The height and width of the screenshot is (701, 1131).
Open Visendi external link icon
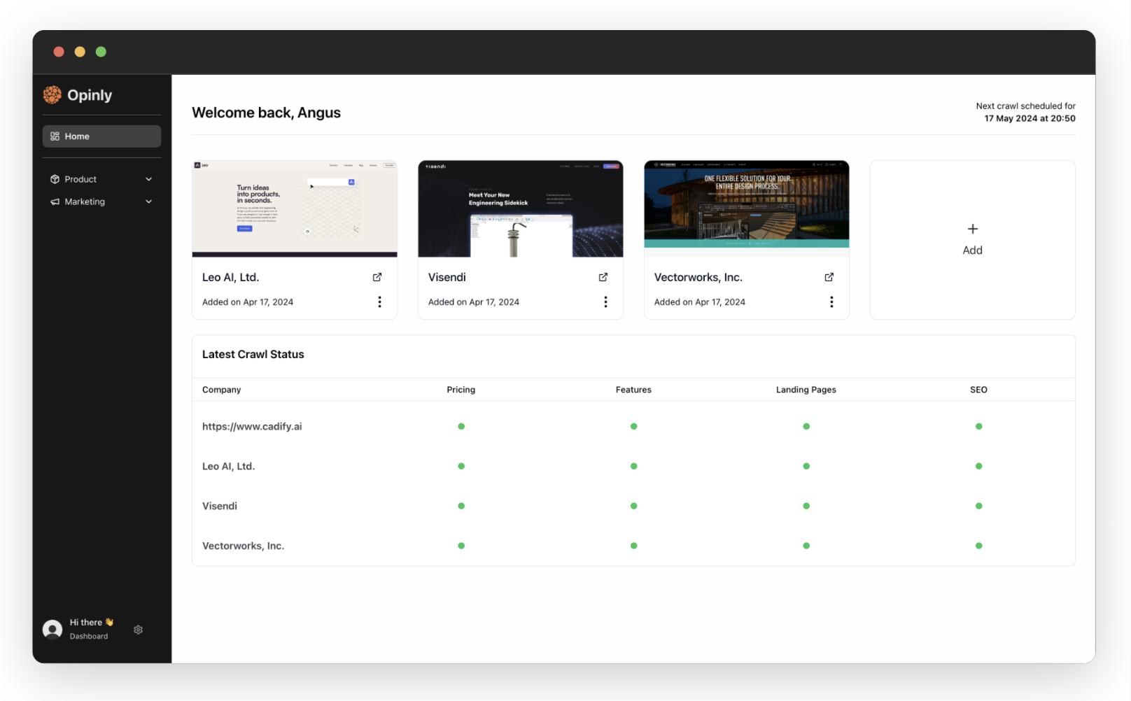coord(603,277)
